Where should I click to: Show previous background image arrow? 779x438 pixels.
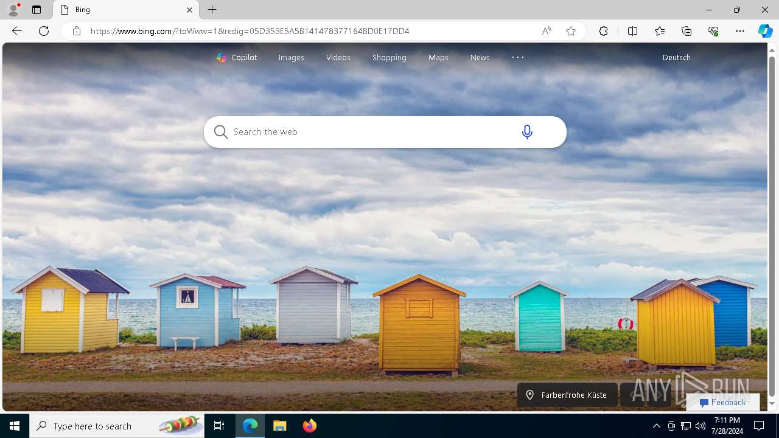tap(632, 395)
